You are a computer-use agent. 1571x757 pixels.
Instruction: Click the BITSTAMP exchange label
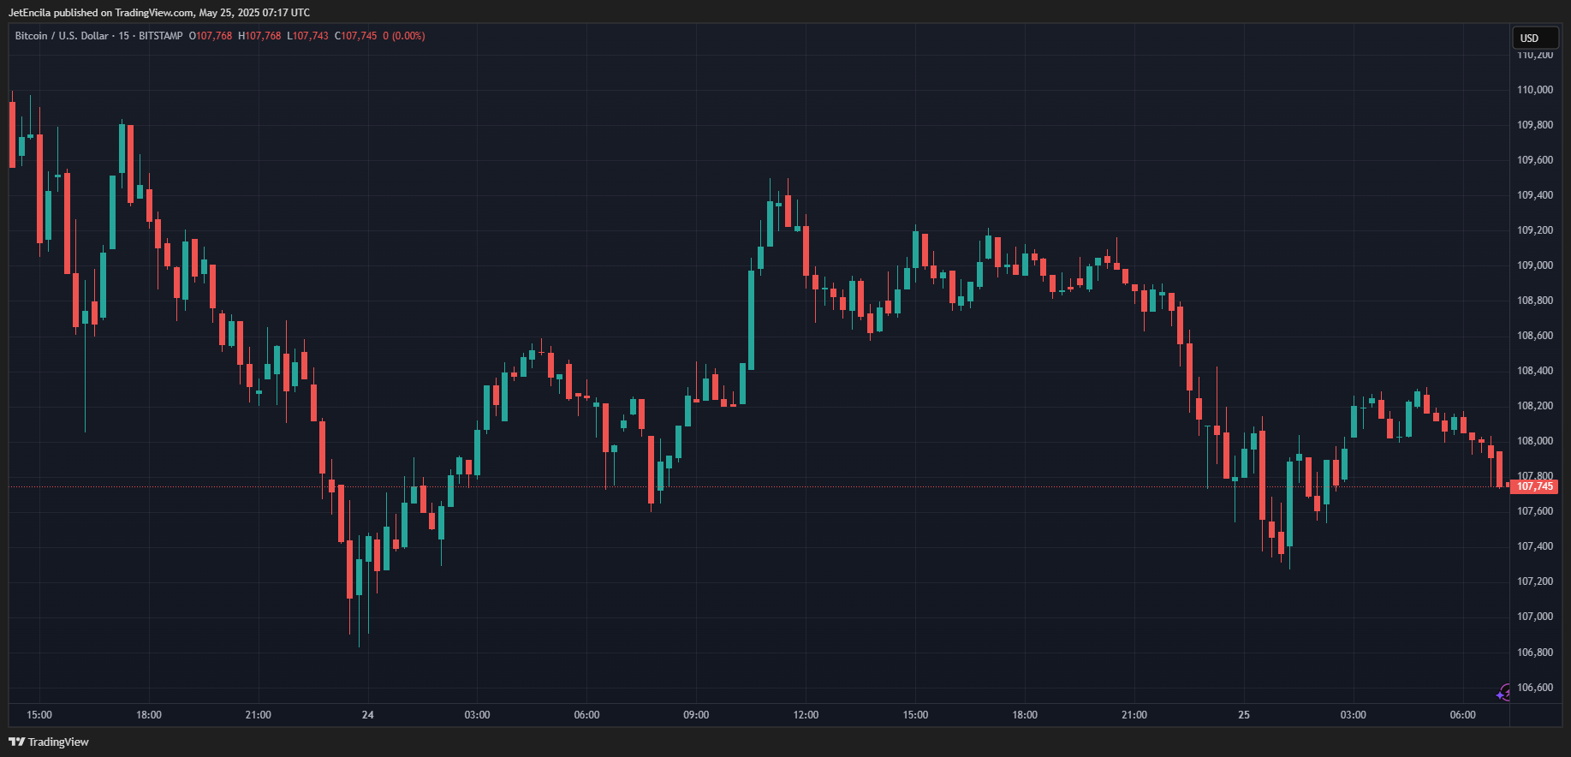(x=161, y=36)
